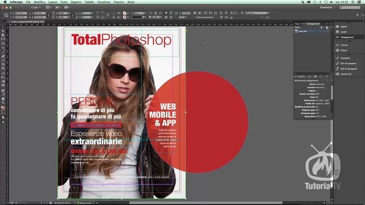This screenshot has width=365, height=205.
Task: Toggle the Adatta automaticamente checkbox
Action: tap(194, 17)
